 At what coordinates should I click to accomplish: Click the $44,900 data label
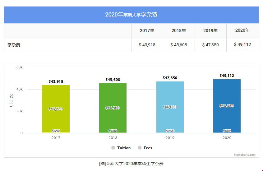[112, 108]
